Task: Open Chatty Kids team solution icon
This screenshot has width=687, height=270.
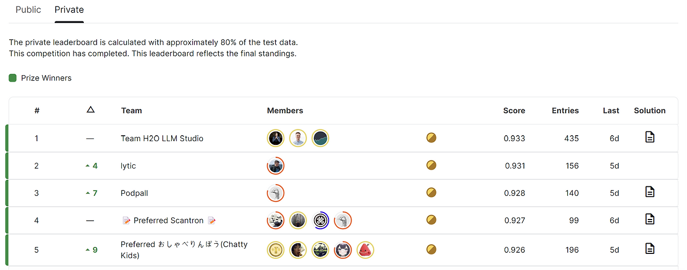Action: click(649, 249)
